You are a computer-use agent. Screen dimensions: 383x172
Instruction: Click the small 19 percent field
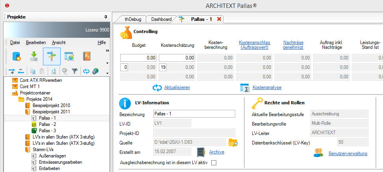click(x=163, y=67)
